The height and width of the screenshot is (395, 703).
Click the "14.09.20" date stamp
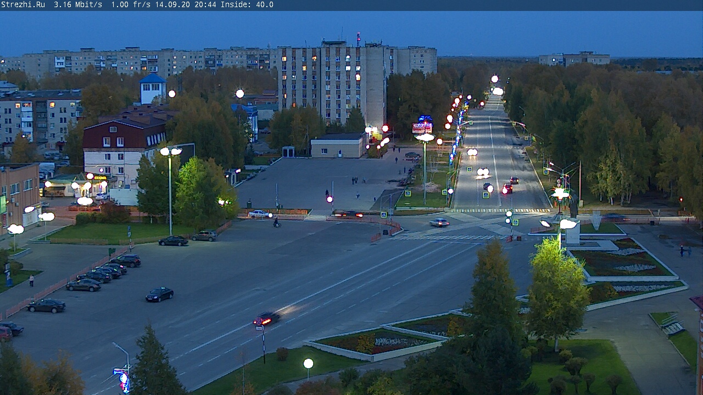coord(172,5)
